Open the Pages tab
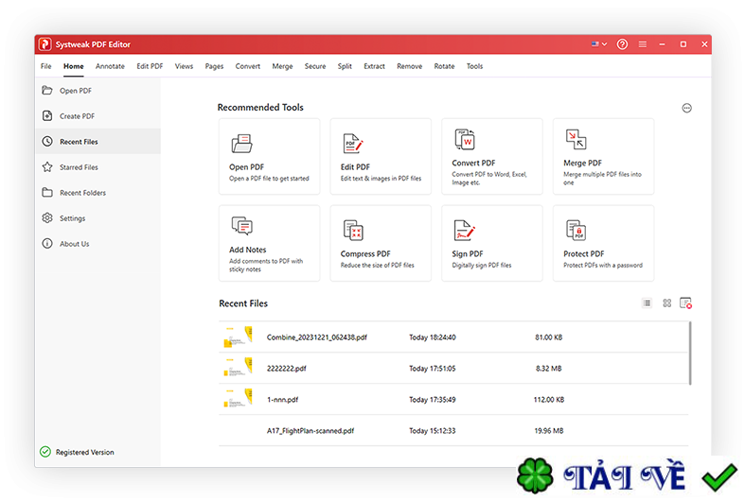745x501 pixels. pyautogui.click(x=214, y=66)
